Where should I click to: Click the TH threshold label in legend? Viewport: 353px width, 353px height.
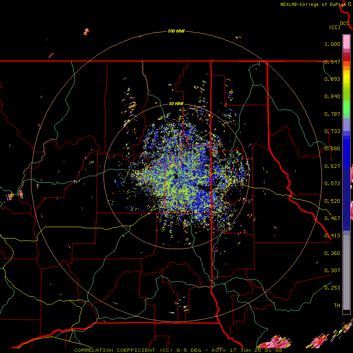(337, 306)
